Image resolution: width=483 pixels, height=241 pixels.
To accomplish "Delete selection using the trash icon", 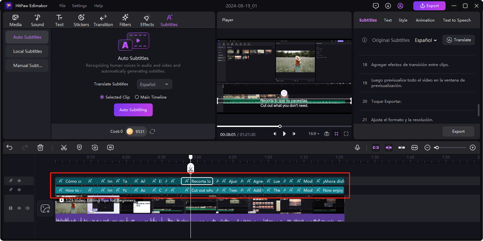I will pyautogui.click(x=40, y=147).
